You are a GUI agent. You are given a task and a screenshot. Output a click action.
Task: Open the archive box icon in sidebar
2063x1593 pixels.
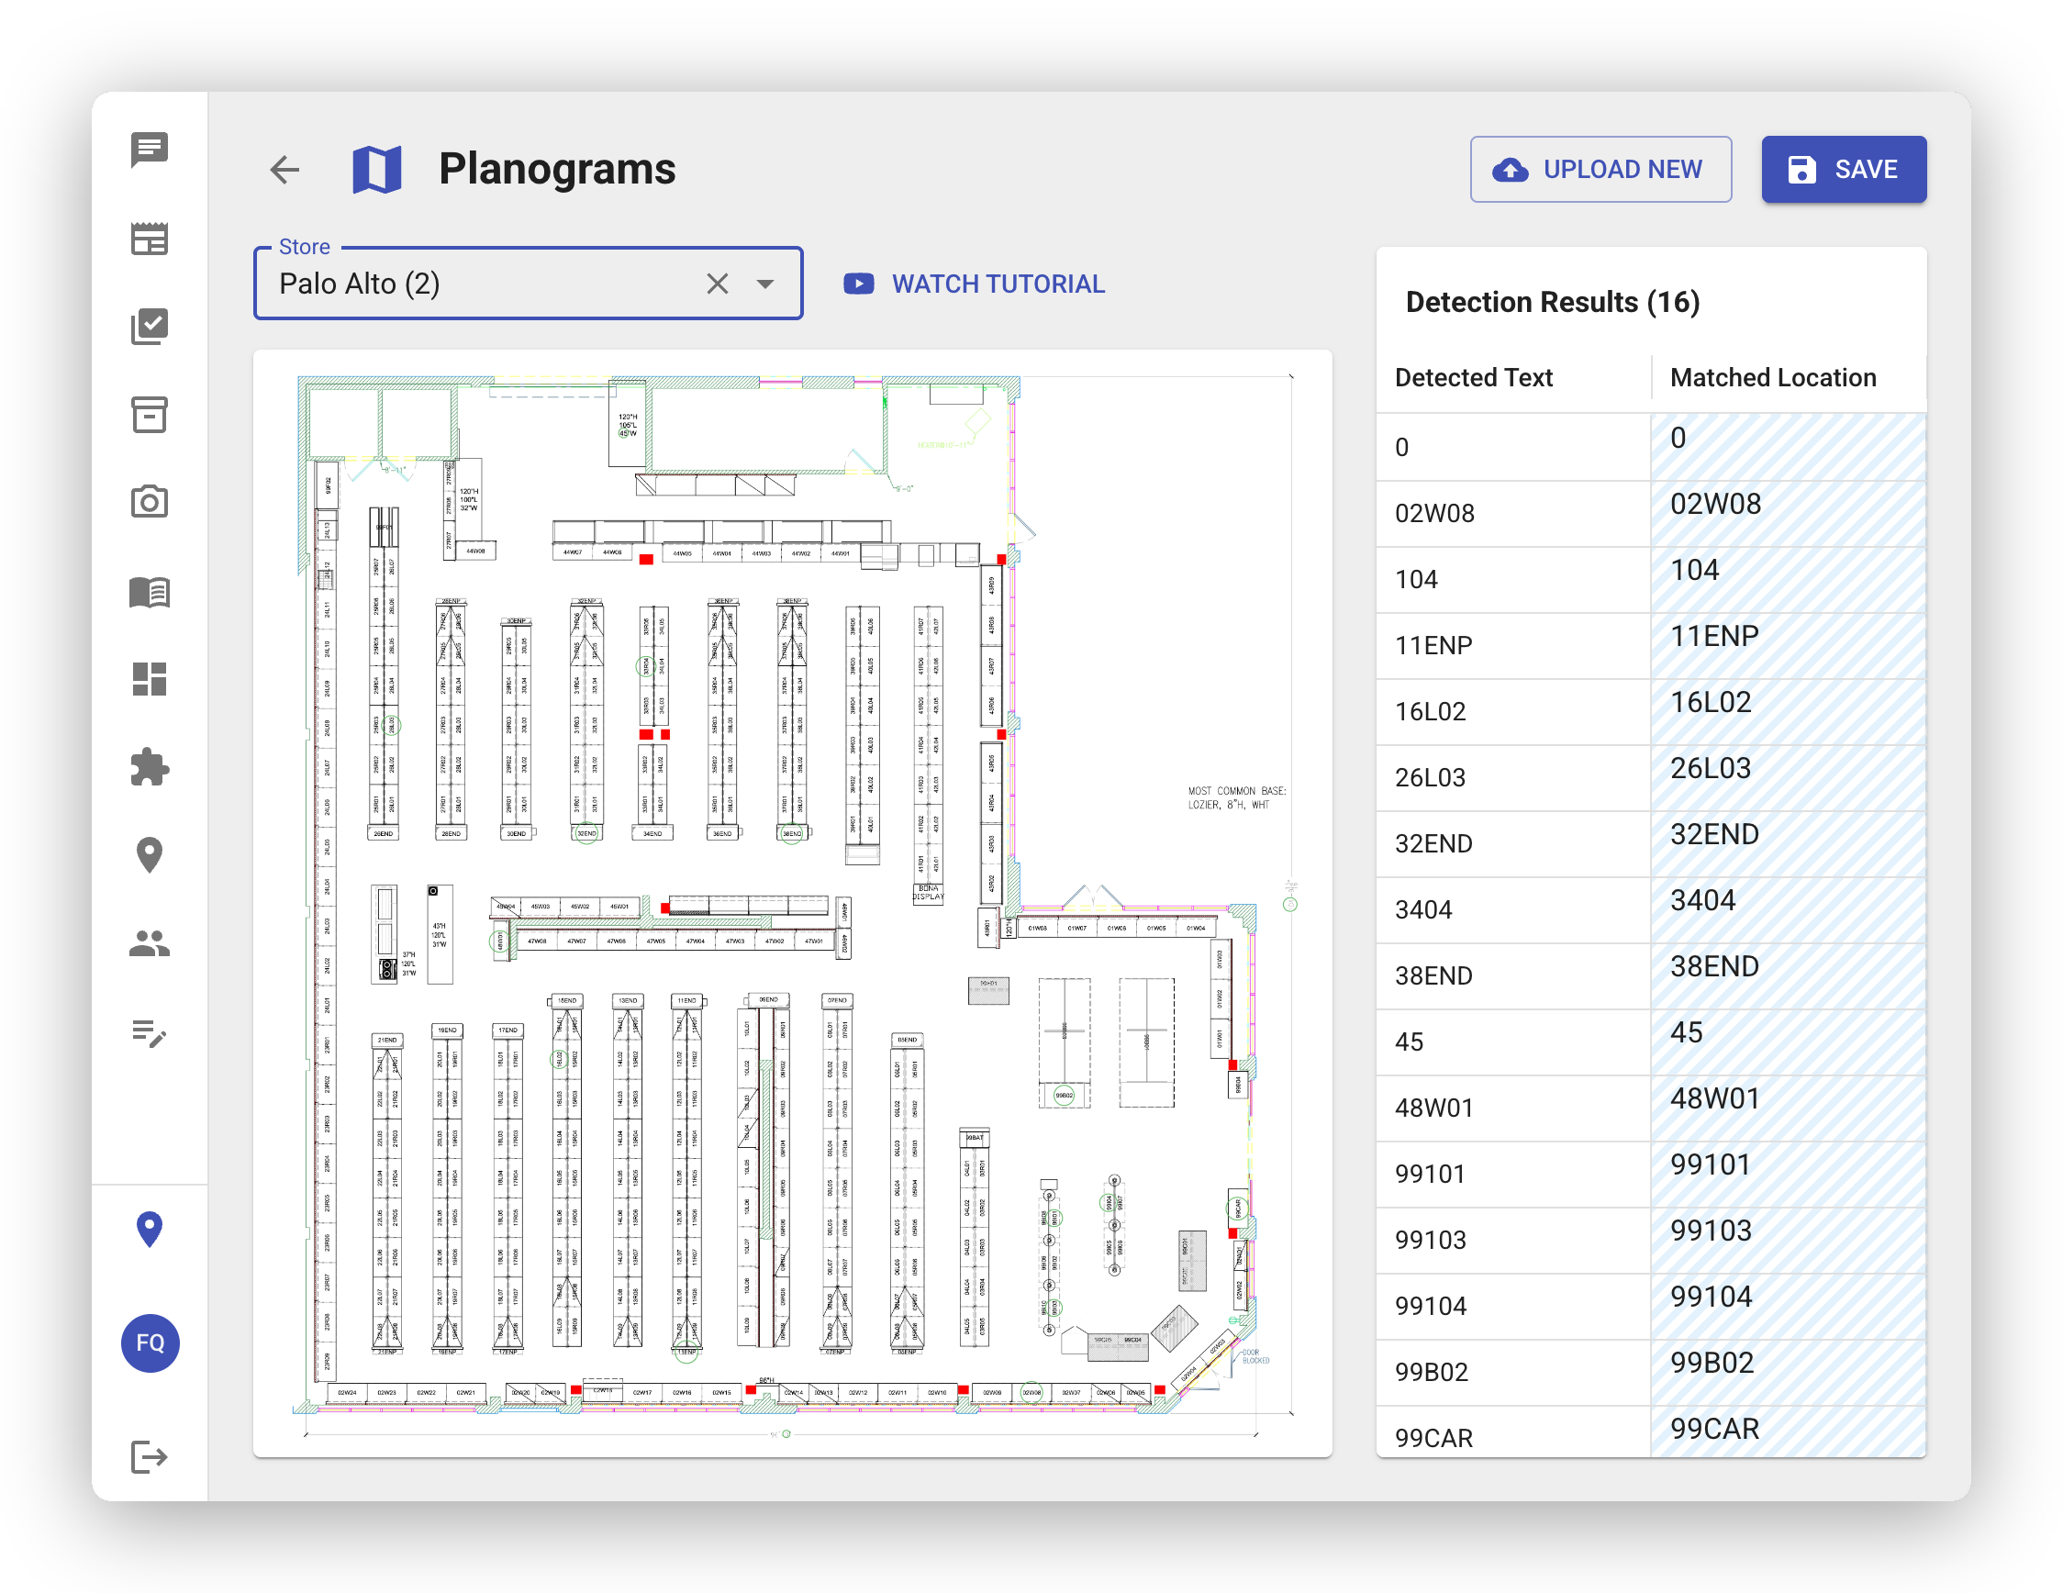coord(150,416)
